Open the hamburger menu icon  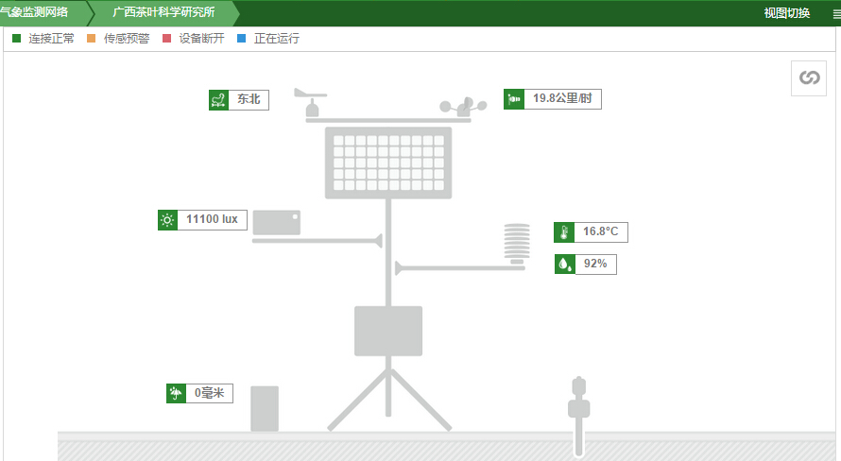tap(835, 13)
